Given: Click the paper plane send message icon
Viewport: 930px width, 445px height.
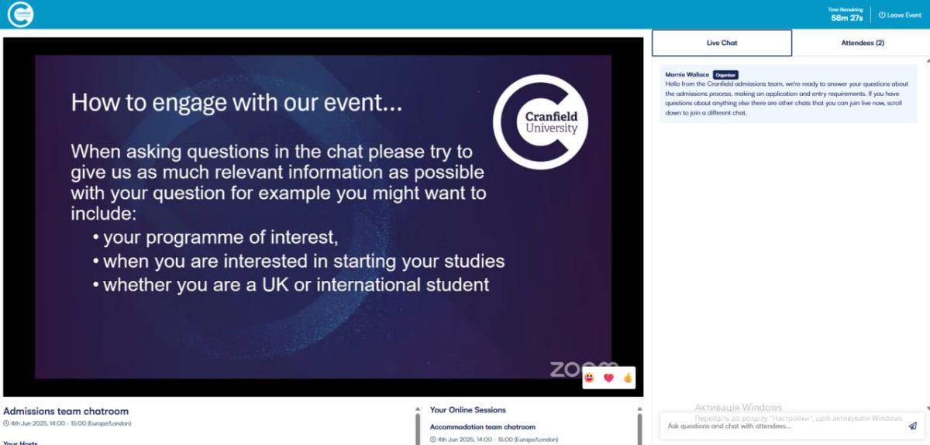Looking at the screenshot, I should pos(912,426).
